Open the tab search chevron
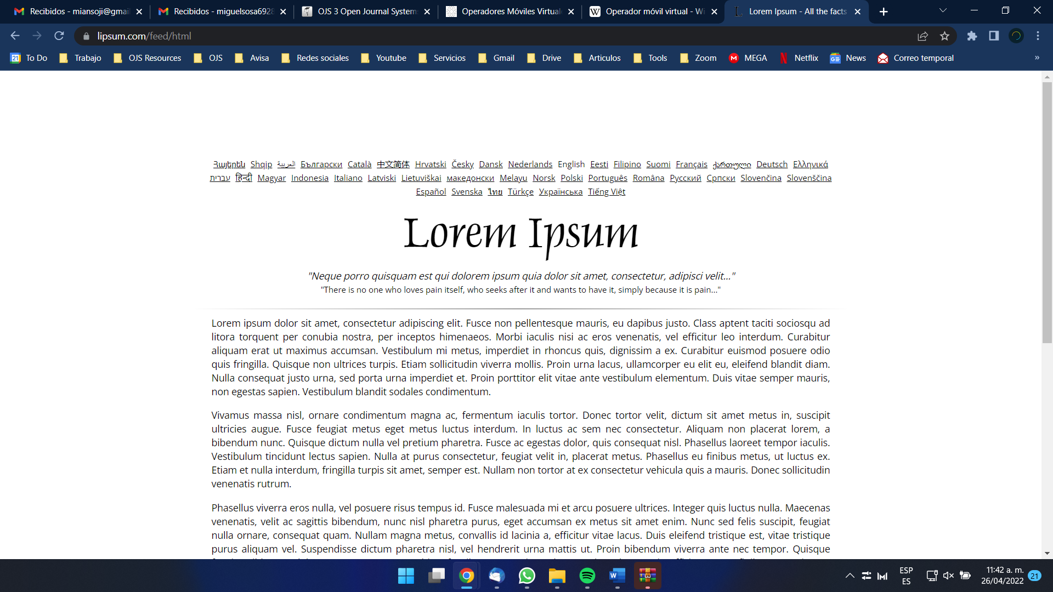Viewport: 1053px width, 592px height. (943, 10)
